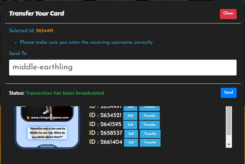Screen dimensions: 245x164
Task: Click the gold star icon on card
Action: (x=28, y=118)
